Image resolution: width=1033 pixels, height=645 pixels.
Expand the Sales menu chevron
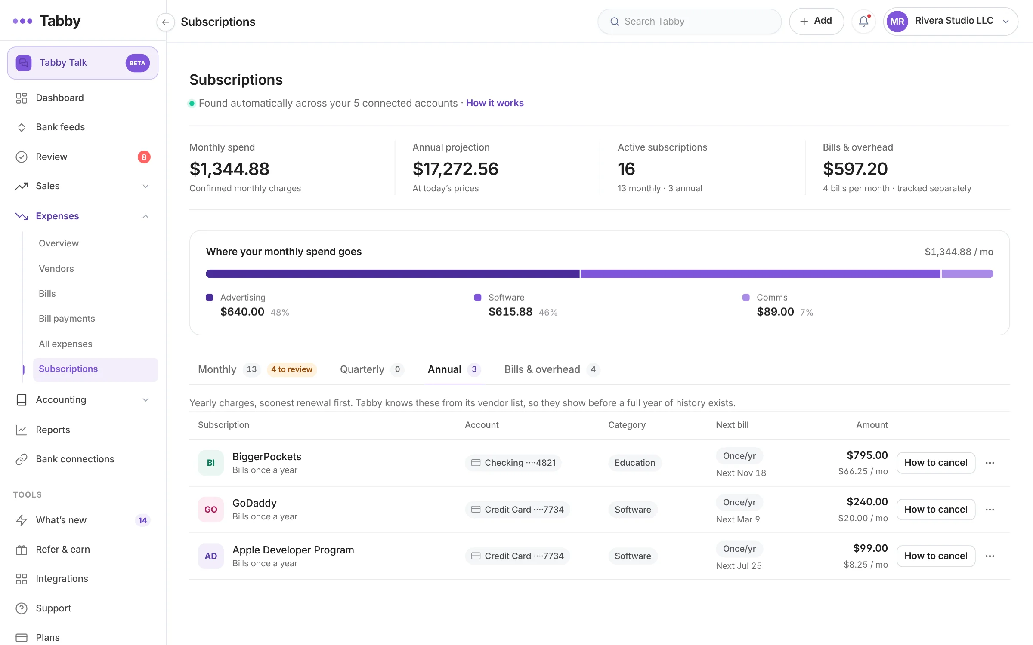(x=145, y=186)
